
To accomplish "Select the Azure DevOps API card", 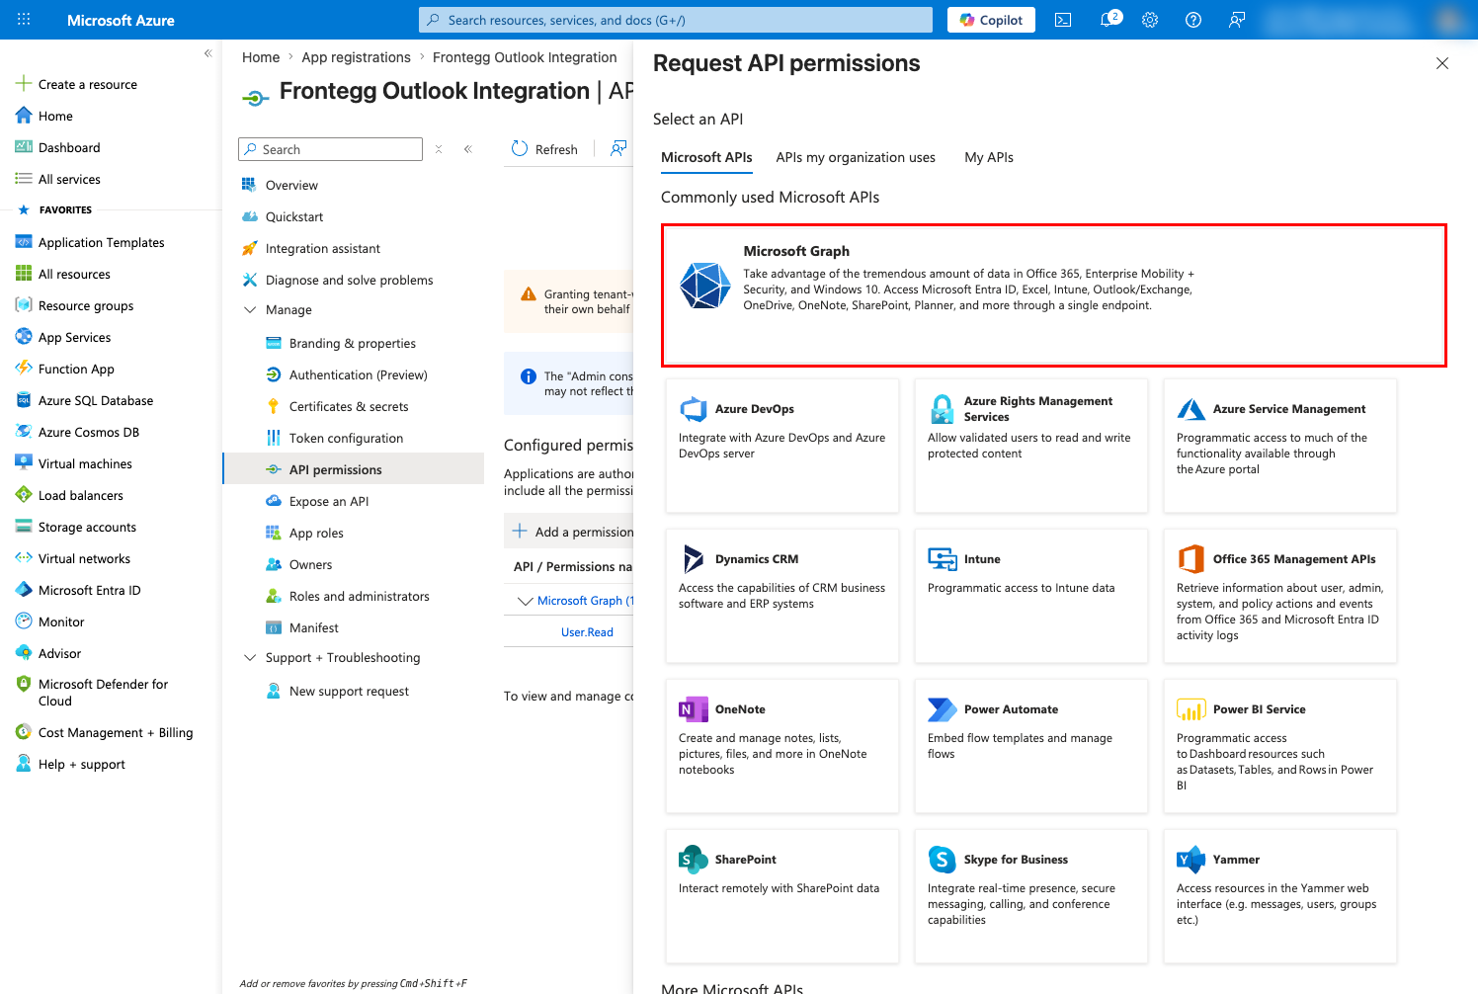I will pyautogui.click(x=782, y=446).
